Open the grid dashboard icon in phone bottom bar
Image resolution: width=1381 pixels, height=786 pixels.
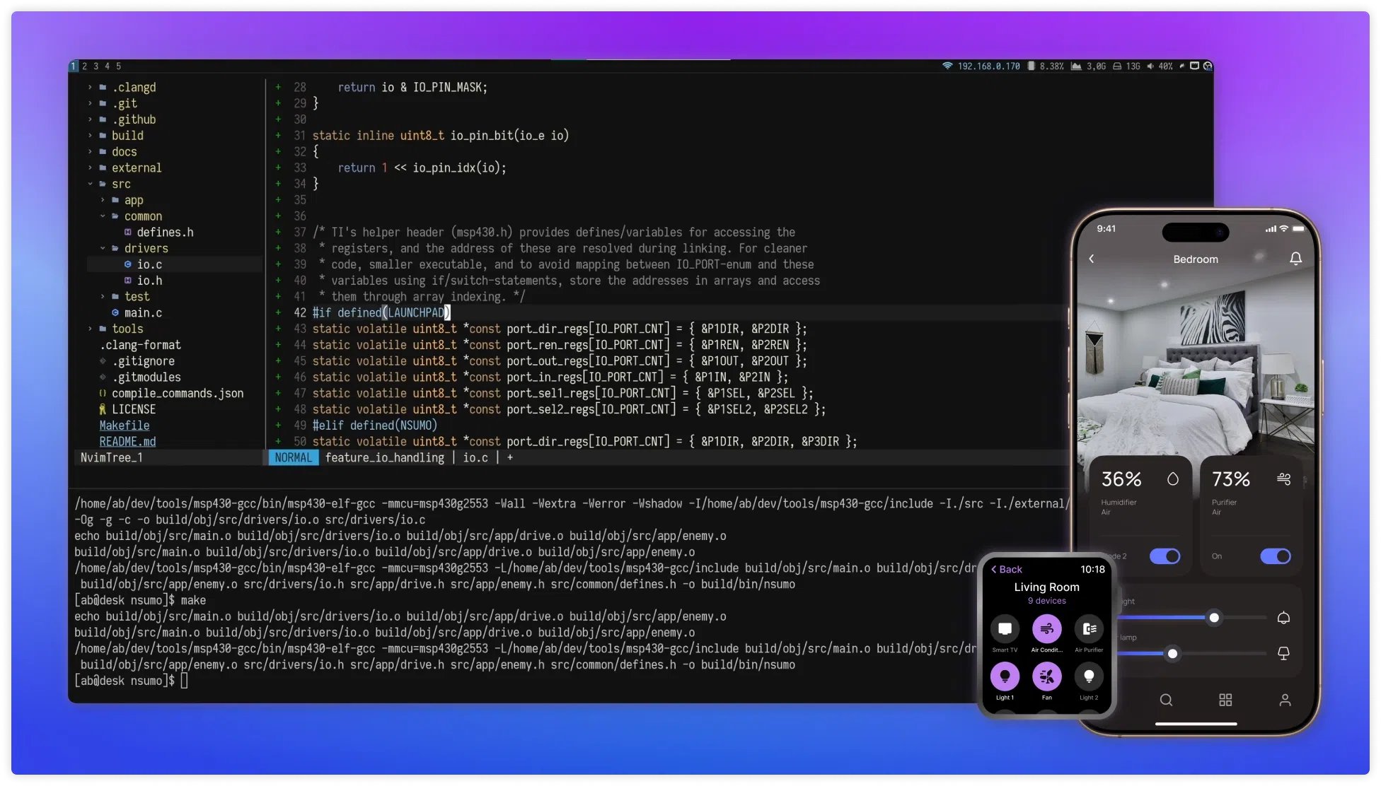coord(1225,700)
